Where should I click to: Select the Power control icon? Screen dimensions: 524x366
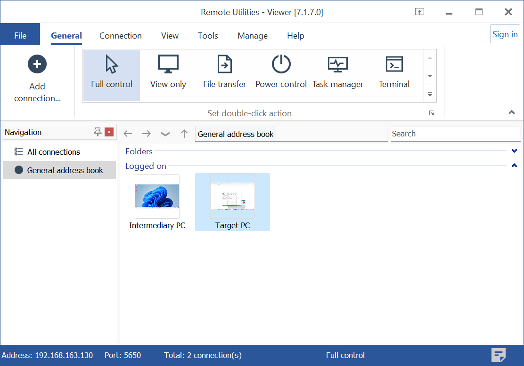pos(281,64)
